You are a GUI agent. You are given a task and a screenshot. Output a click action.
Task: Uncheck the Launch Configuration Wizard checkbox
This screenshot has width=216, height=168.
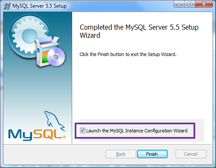point(82,131)
